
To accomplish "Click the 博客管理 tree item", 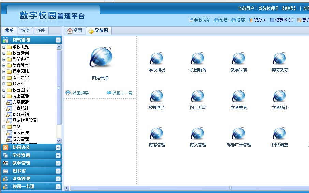I will (x=20, y=133).
